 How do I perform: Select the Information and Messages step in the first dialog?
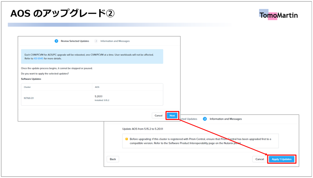(115, 41)
